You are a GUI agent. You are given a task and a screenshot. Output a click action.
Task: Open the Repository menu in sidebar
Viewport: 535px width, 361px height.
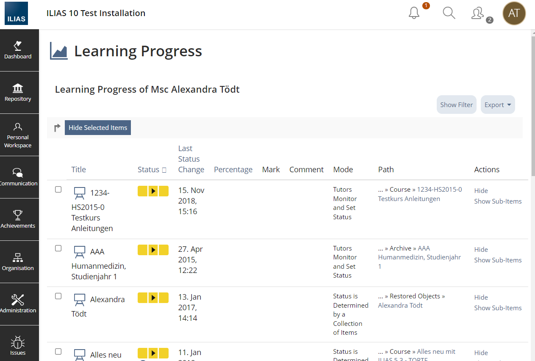tap(18, 93)
